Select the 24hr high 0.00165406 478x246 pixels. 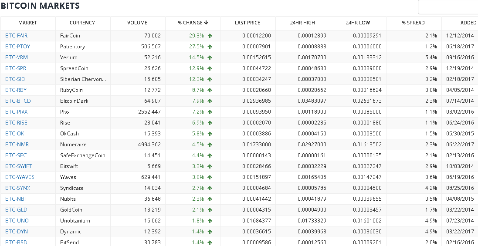point(312,177)
